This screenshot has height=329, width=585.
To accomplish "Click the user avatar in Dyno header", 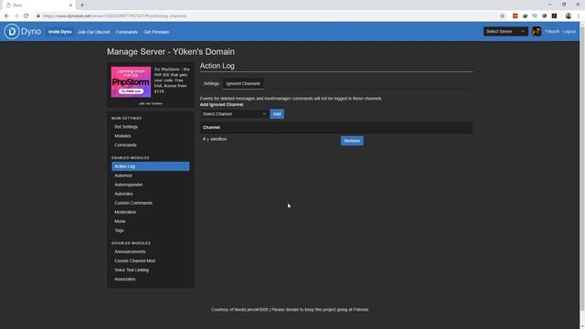I will tap(537, 32).
